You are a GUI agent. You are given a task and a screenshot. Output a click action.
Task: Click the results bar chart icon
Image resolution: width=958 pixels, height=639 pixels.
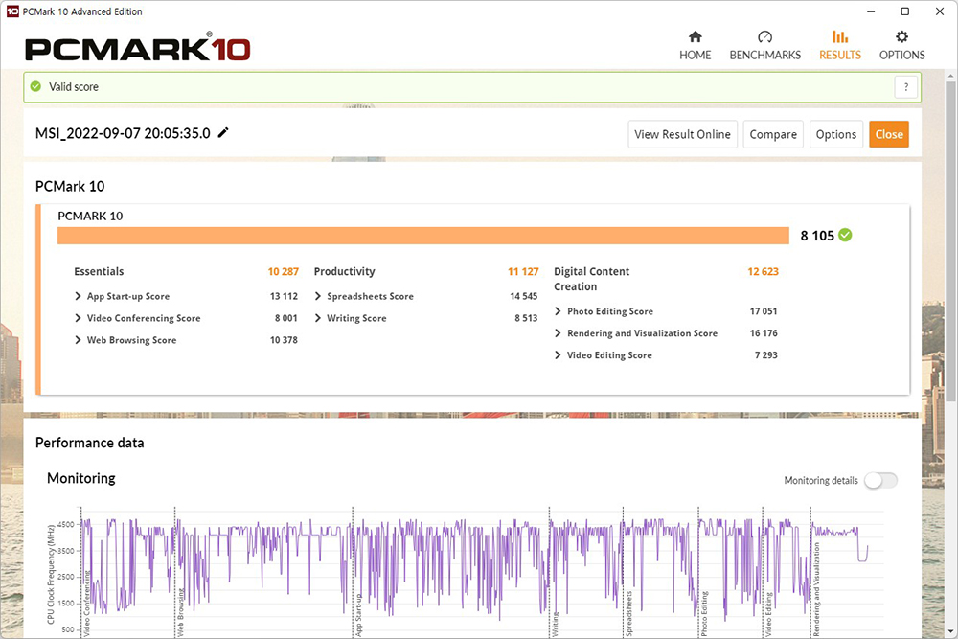pyautogui.click(x=840, y=36)
